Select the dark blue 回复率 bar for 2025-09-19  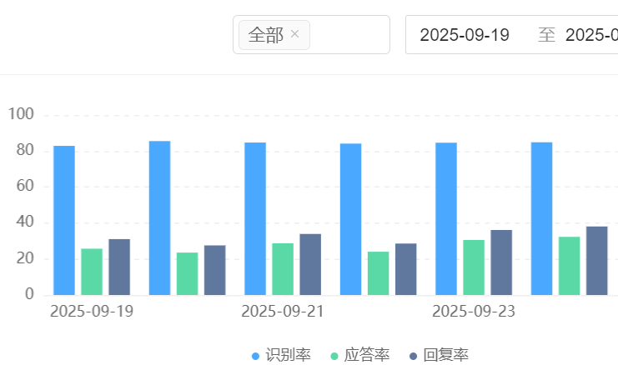click(119, 267)
